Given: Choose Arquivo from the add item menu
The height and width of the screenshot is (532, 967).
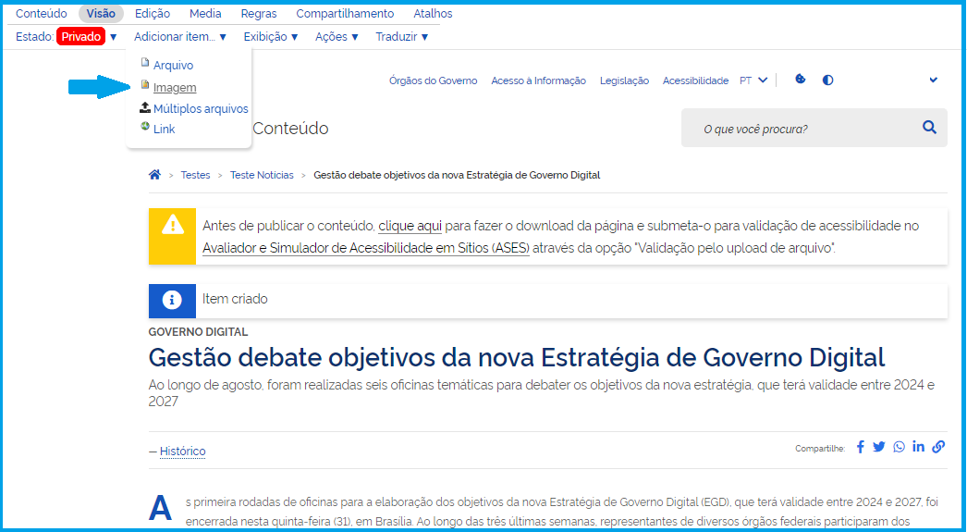Looking at the screenshot, I should (173, 65).
